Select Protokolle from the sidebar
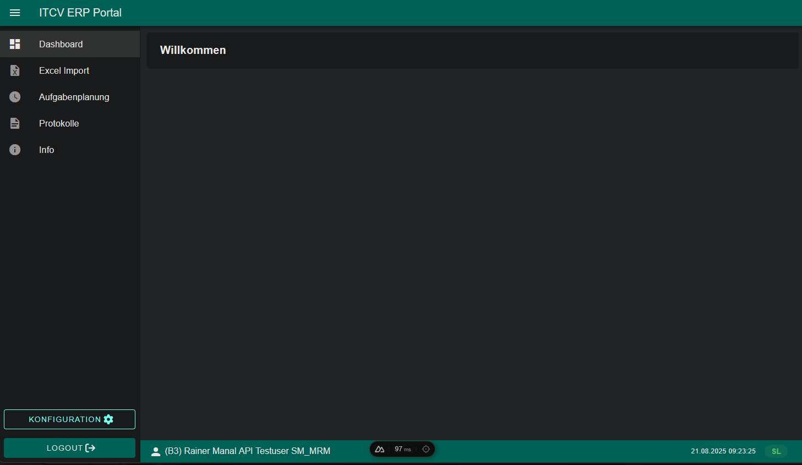This screenshot has height=465, width=802. [59, 123]
